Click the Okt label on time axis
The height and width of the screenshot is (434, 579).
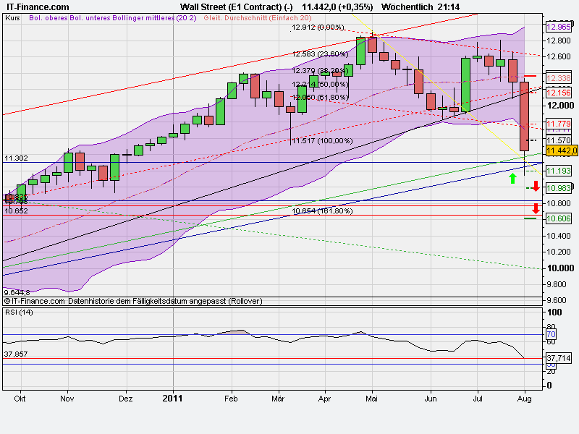20,399
